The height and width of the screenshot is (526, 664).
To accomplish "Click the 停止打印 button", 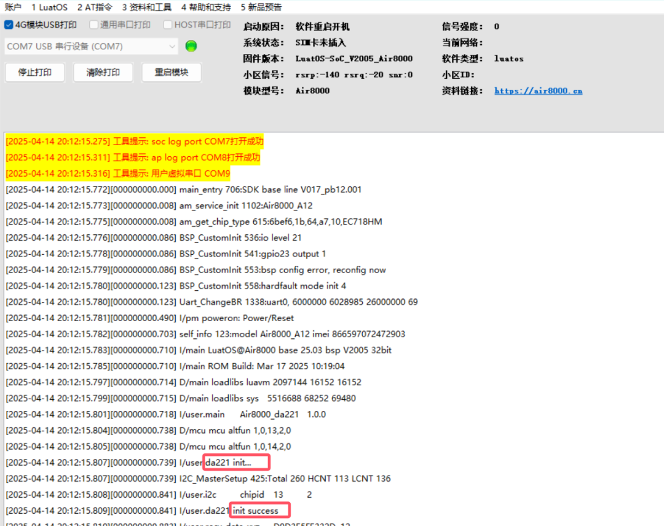I will click(34, 72).
